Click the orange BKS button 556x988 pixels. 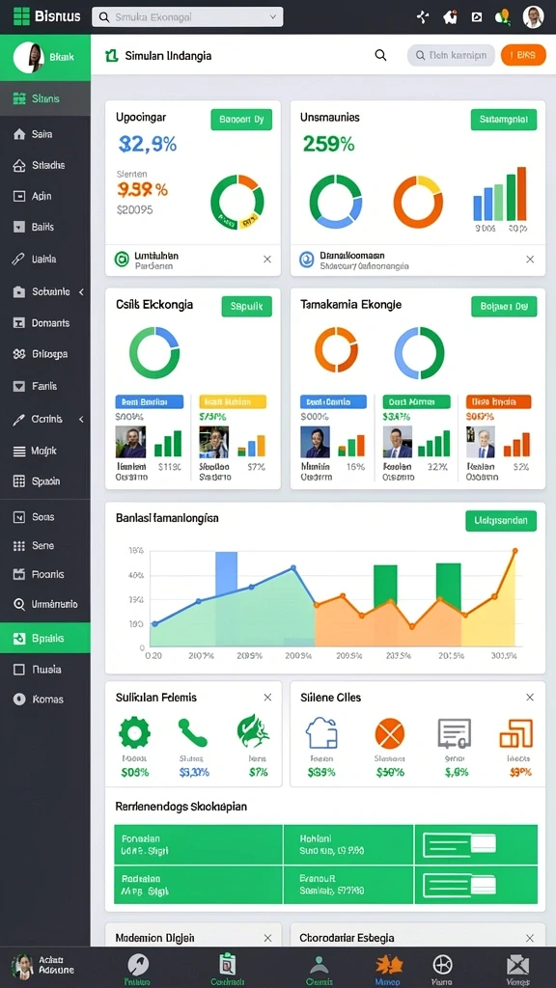[x=522, y=55]
